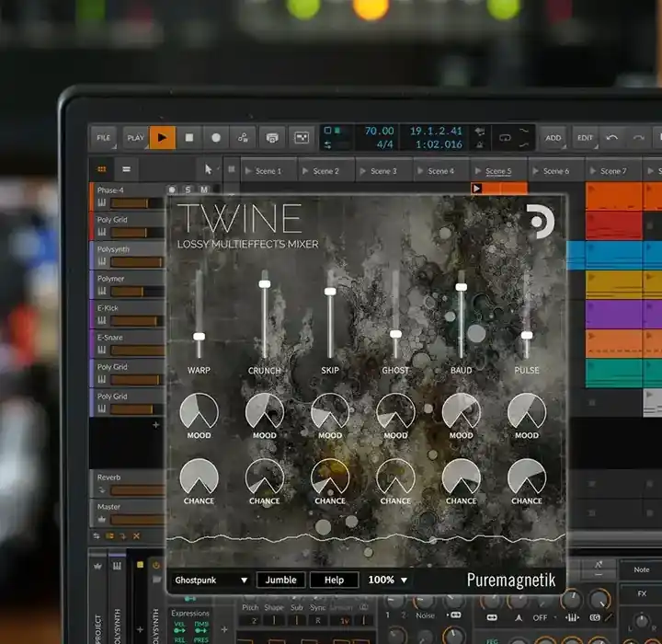The image size is (662, 644).
Task: Click the Jumble button
Action: 280,580
